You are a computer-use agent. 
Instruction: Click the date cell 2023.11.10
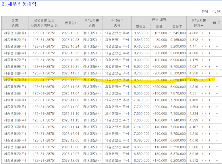pyautogui.click(x=71, y=113)
